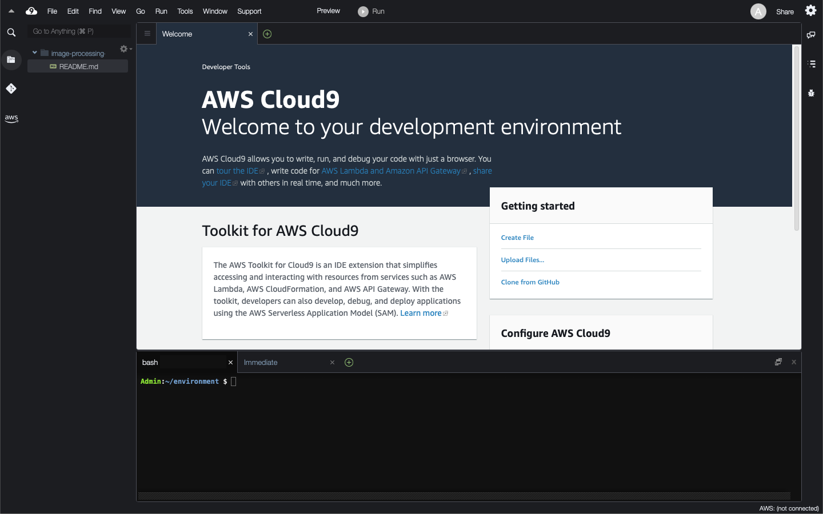Click the Toolkit Learn more link

[x=424, y=313]
